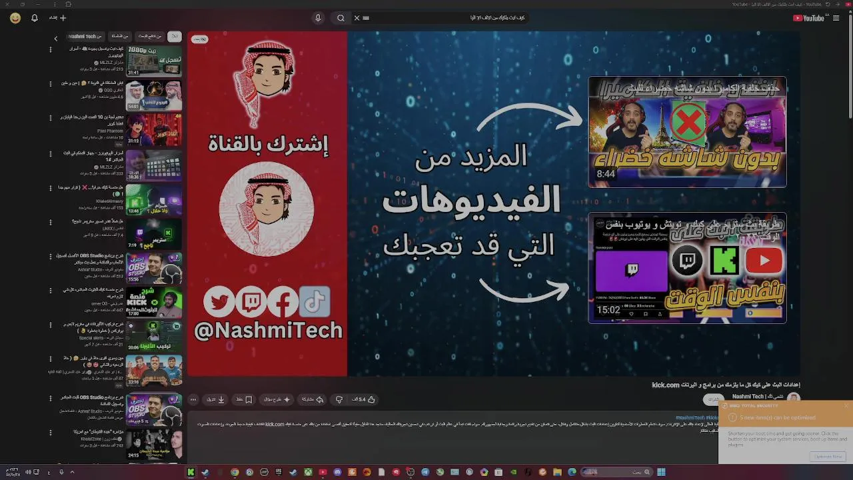The width and height of the screenshot is (853, 480).
Task: Open the first OBS Studio tutorial thumbnail 15:56
Action: coord(153,268)
